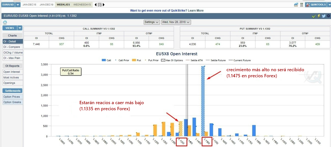This screenshot has height=147, width=331.
Task: Click the EUR/USD product button
Action: [8, 5]
